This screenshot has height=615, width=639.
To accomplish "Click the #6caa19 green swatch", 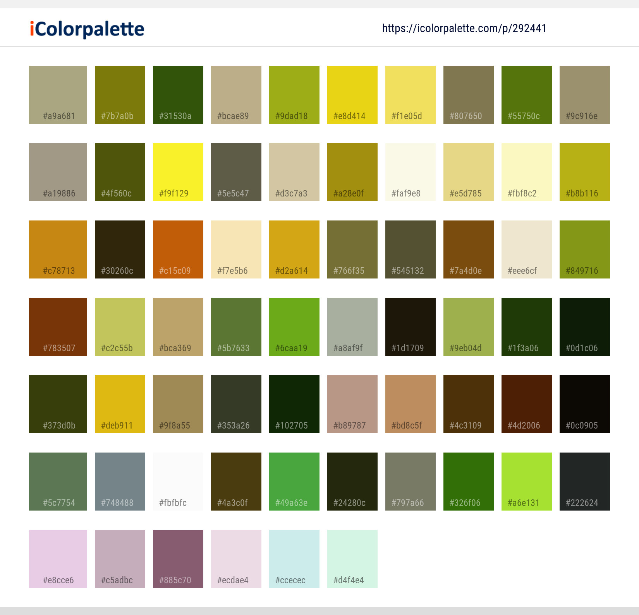I will click(294, 326).
